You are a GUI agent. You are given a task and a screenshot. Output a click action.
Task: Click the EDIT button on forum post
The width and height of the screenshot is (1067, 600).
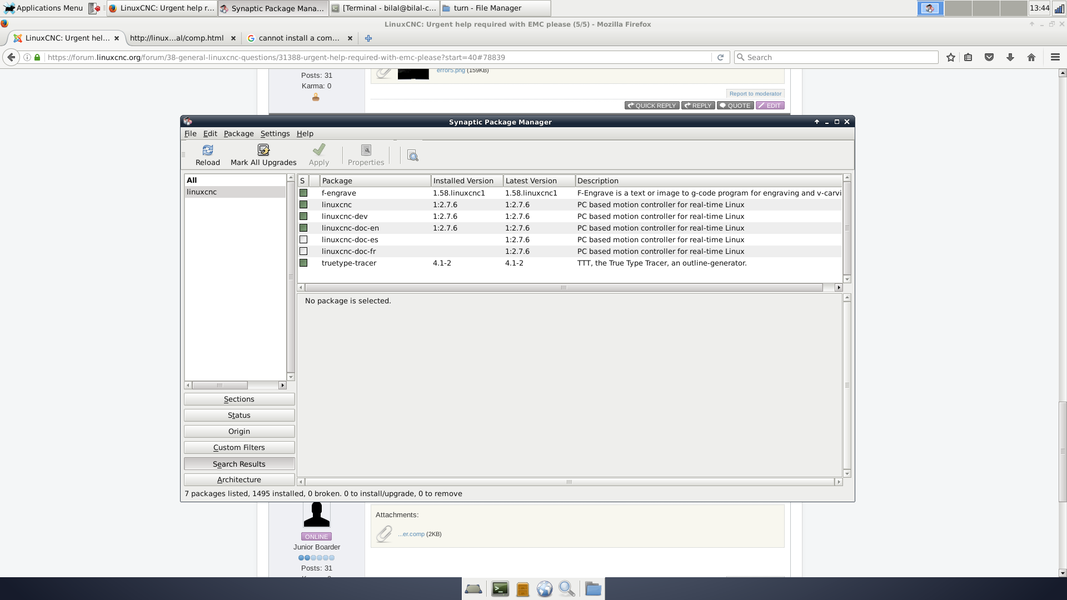pos(770,106)
